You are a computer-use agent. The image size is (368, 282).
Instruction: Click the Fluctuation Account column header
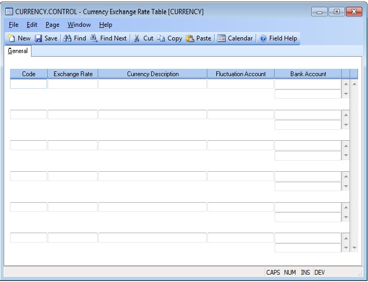(240, 74)
